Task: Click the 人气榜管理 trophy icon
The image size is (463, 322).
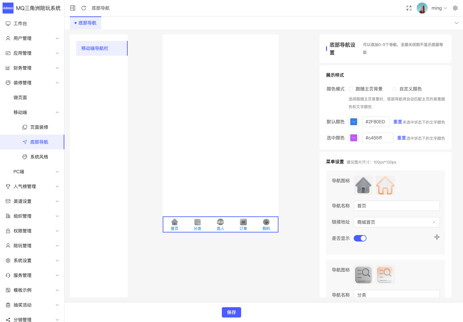Action: tap(8, 186)
